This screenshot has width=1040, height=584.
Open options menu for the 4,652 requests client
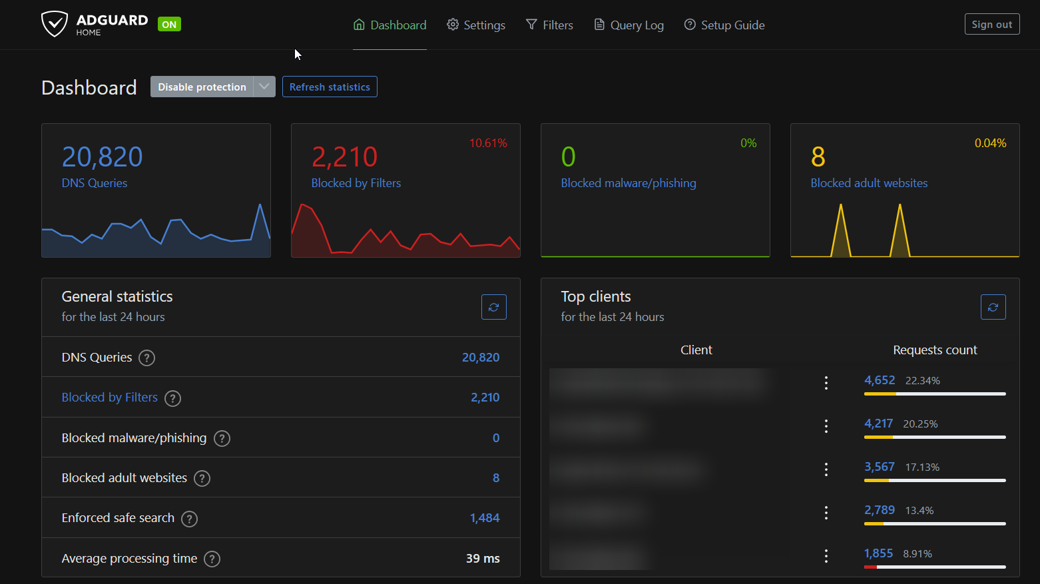tap(826, 382)
